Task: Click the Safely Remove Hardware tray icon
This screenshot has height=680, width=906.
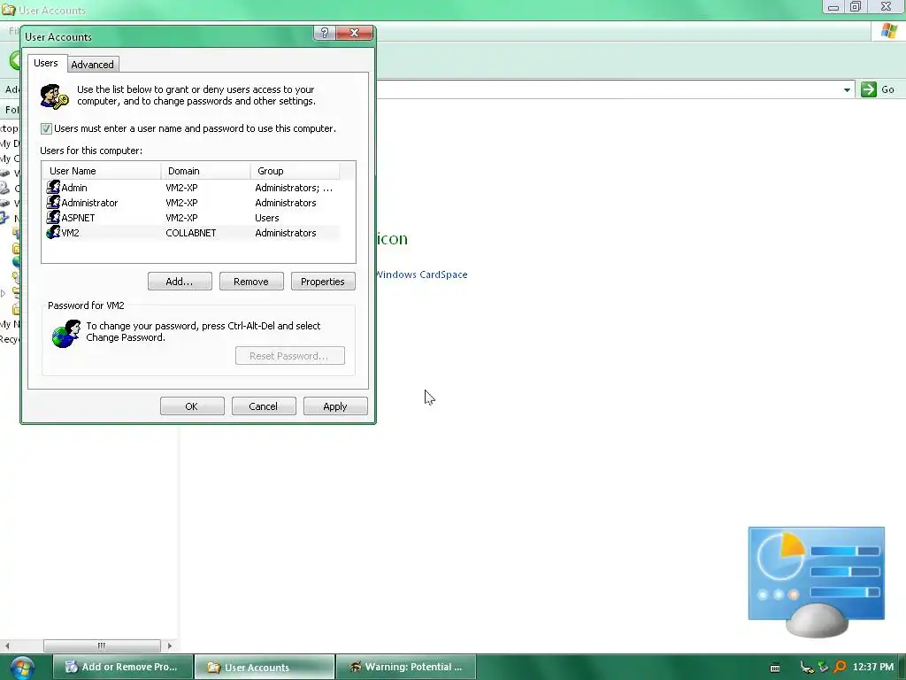Action: [x=824, y=668]
